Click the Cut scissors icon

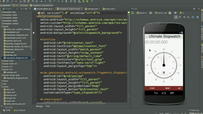(x=21, y=1)
